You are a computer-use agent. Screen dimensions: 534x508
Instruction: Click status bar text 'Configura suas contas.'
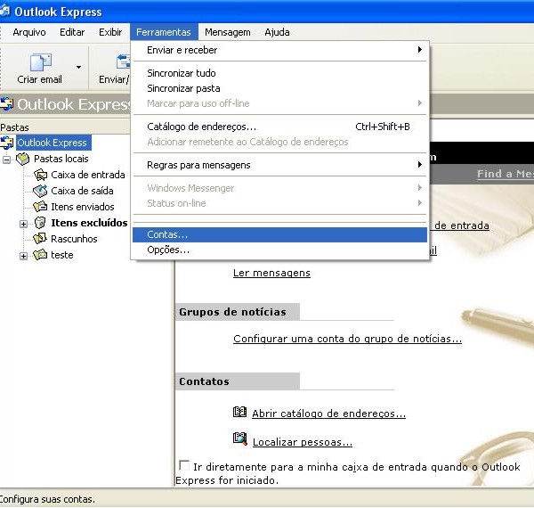pos(47,499)
